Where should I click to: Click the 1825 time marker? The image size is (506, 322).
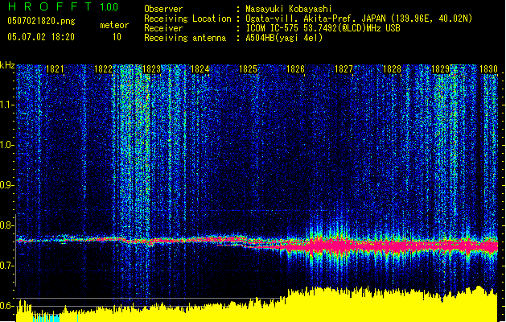(248, 69)
